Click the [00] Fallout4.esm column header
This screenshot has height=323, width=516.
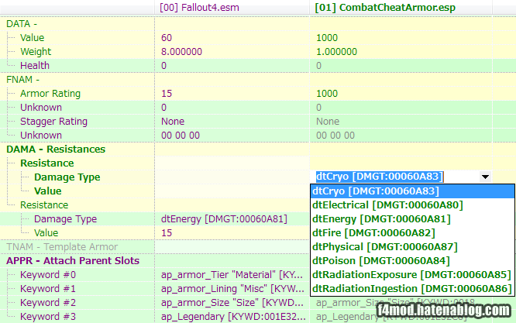pyautogui.click(x=232, y=7)
